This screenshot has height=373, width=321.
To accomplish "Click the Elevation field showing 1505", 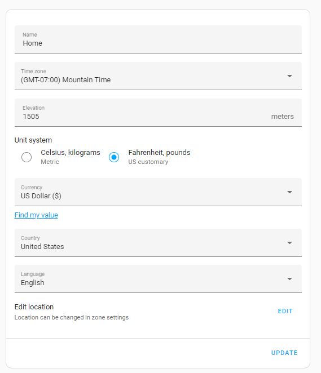I will click(x=158, y=113).
